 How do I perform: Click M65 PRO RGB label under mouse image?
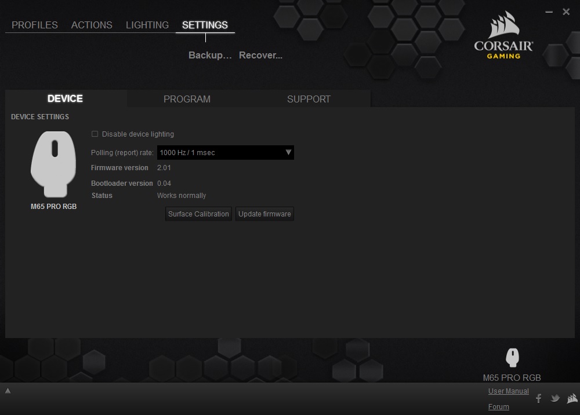[53, 207]
